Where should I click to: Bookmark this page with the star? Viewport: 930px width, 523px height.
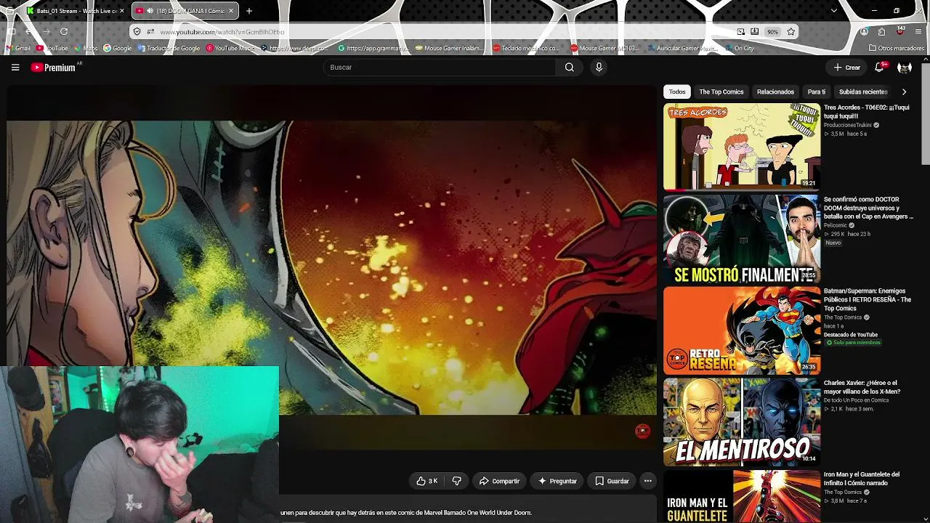pos(791,32)
